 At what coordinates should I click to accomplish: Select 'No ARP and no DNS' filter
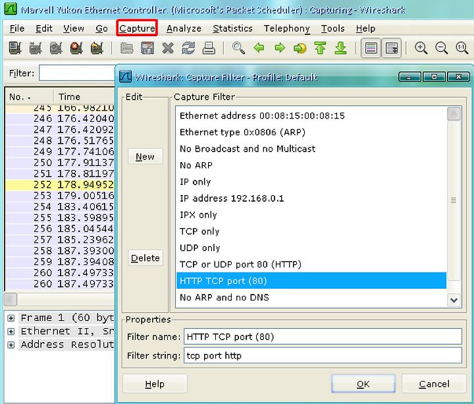tap(311, 297)
